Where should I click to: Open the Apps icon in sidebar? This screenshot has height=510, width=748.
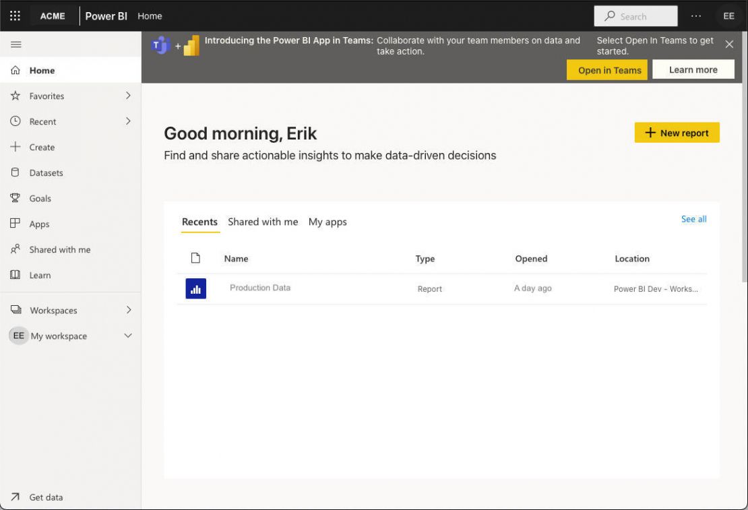[x=15, y=224]
